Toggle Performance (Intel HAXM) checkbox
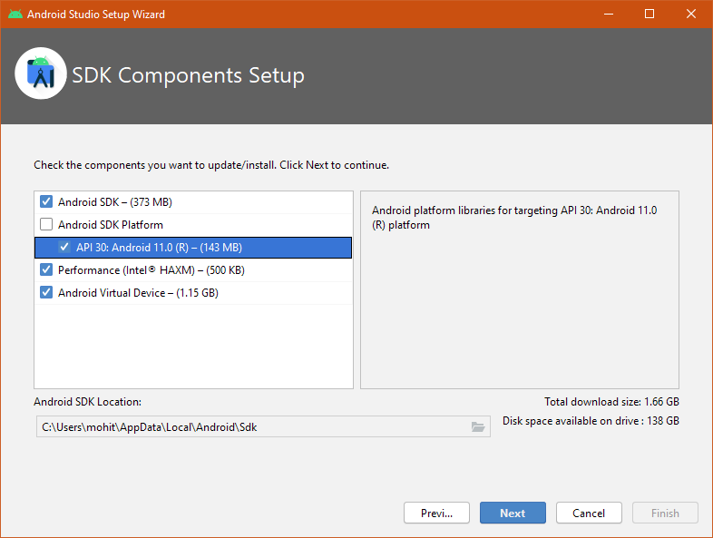The height and width of the screenshot is (538, 713). pyautogui.click(x=46, y=269)
